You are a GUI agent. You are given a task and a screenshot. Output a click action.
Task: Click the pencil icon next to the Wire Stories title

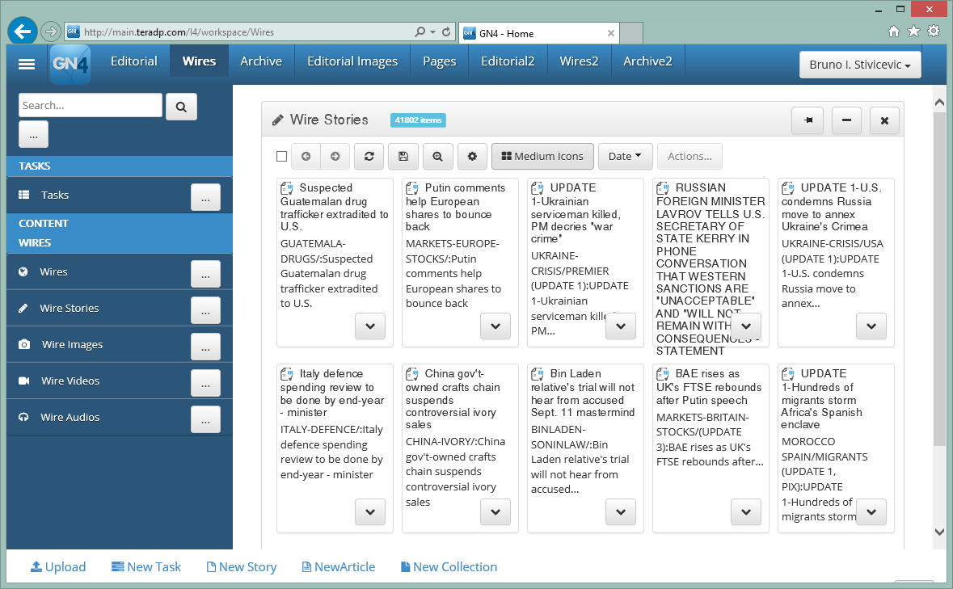tap(278, 120)
